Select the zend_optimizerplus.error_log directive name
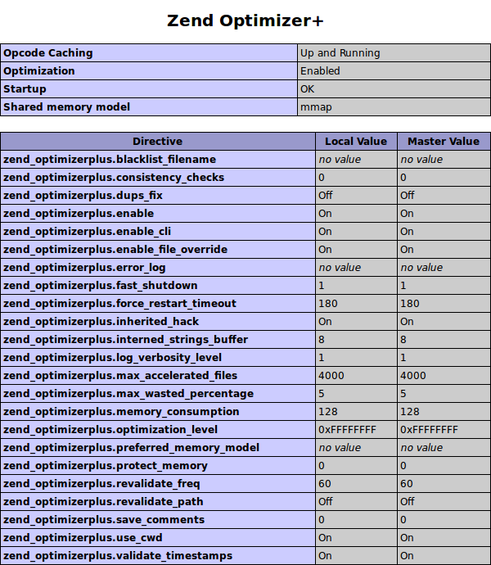 [x=84, y=268]
